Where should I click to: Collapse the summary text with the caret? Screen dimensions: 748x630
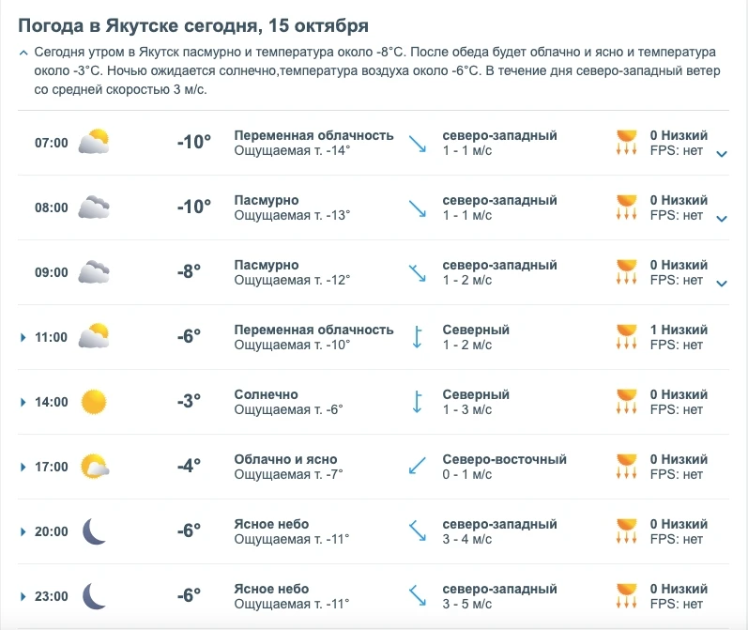[23, 53]
